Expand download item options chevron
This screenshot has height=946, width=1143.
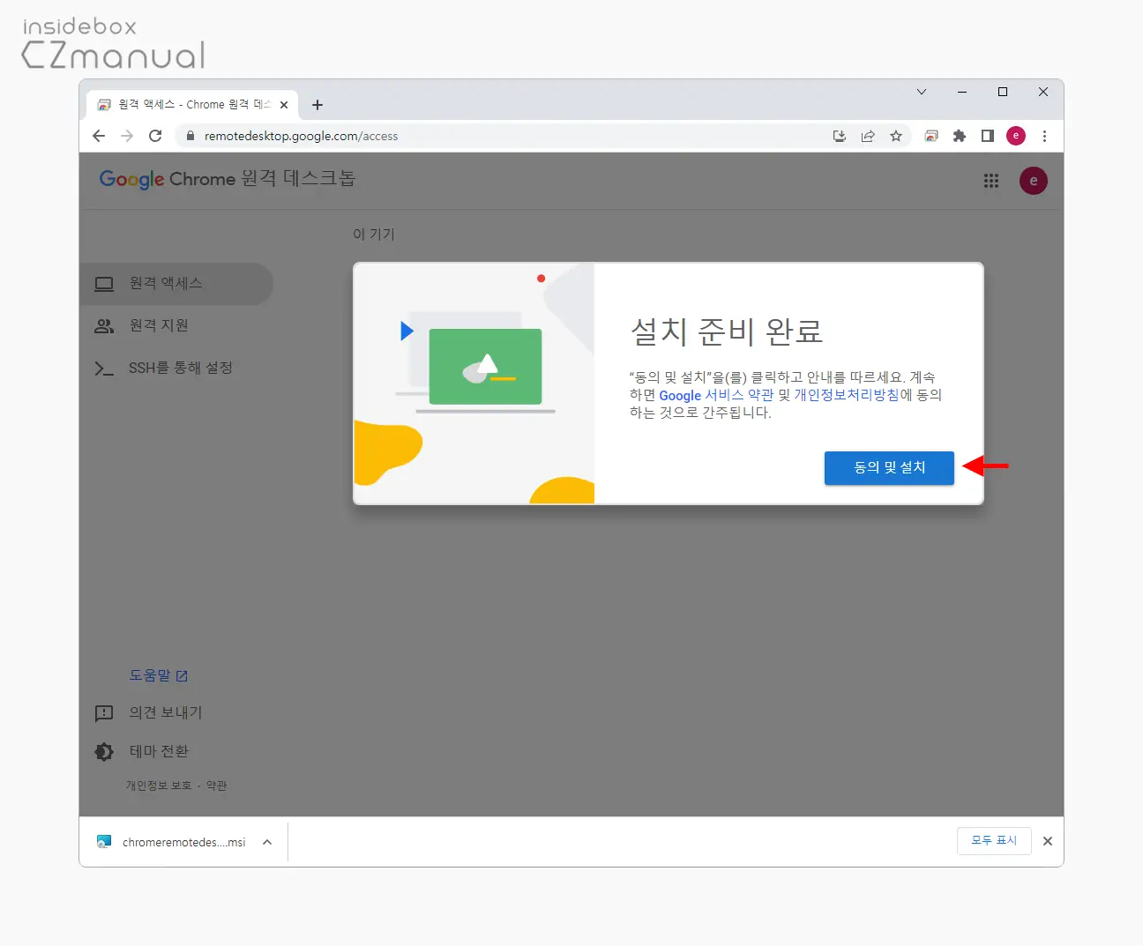[267, 842]
